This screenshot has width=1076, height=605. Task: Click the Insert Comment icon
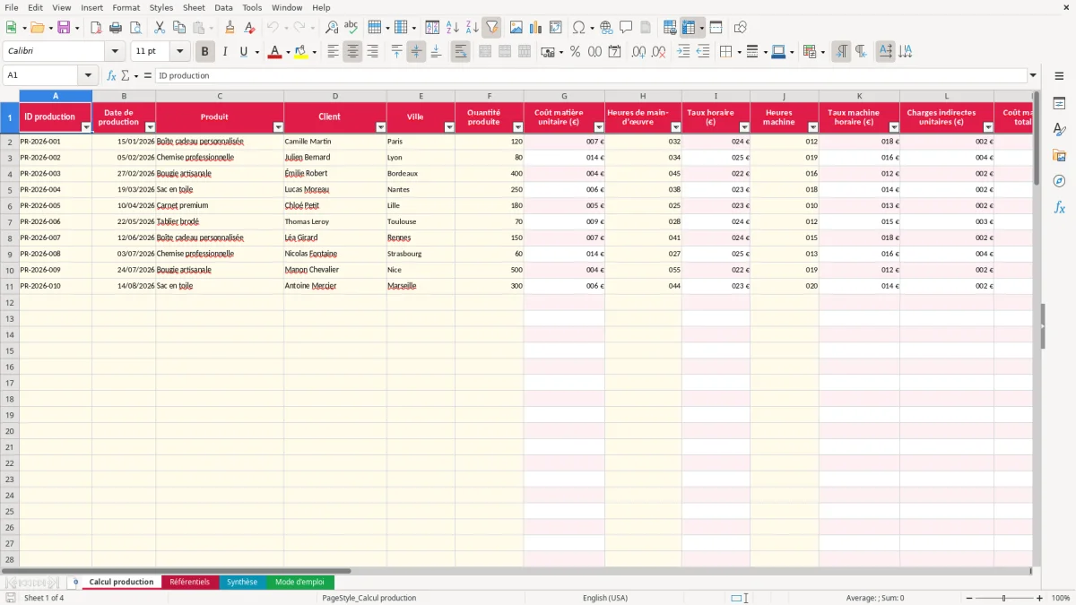coord(626,28)
